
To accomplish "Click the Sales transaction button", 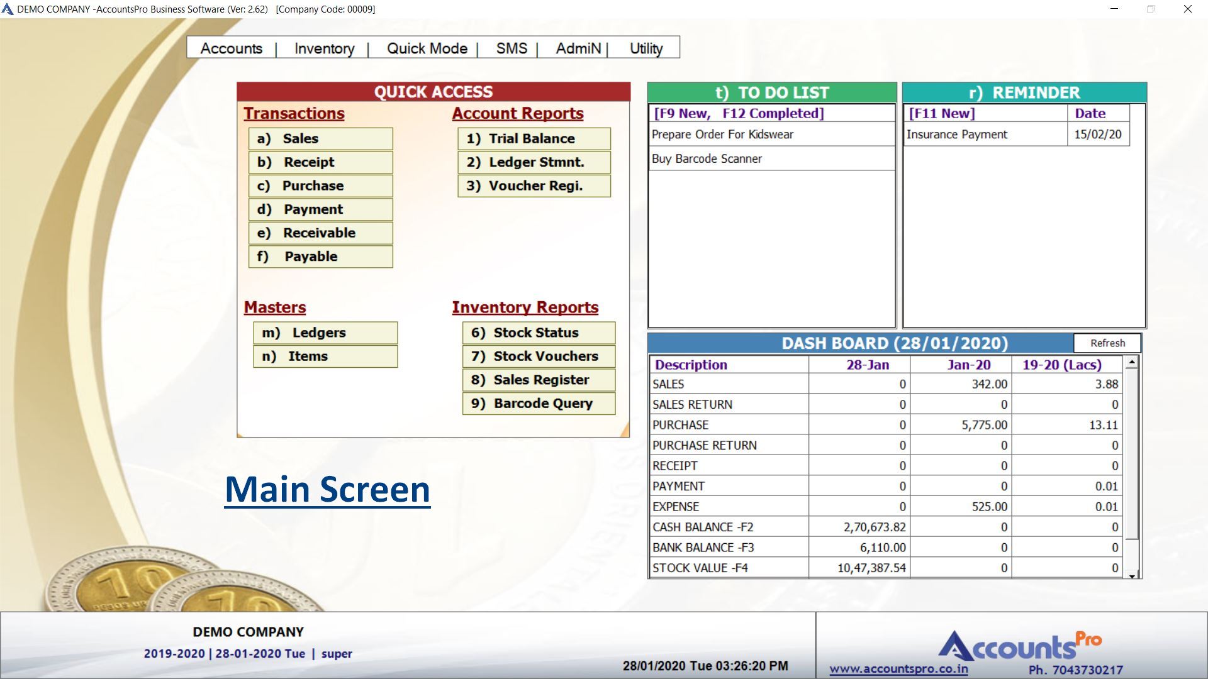I will (x=320, y=138).
